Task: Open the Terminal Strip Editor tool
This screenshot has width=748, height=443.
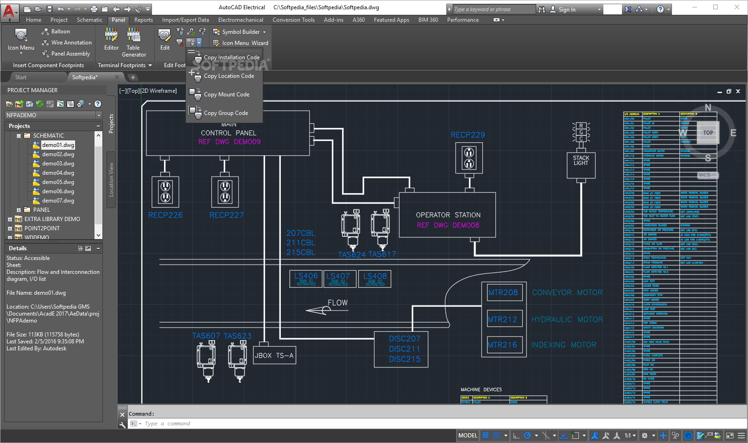Action: 111,39
